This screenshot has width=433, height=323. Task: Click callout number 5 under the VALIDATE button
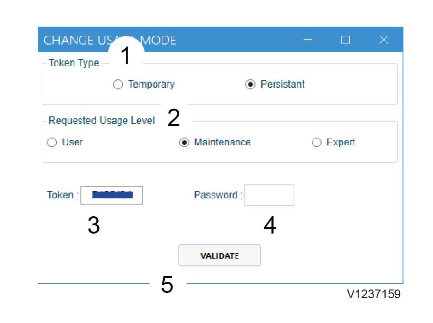click(x=167, y=284)
